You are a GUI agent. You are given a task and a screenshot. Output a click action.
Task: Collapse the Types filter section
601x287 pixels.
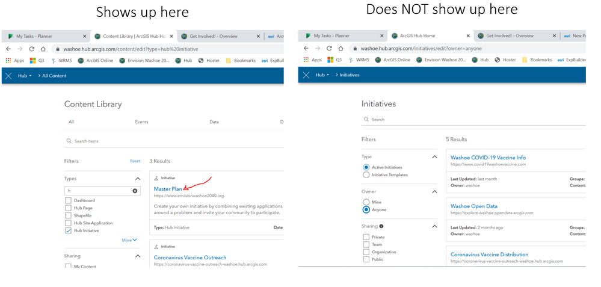pyautogui.click(x=138, y=179)
